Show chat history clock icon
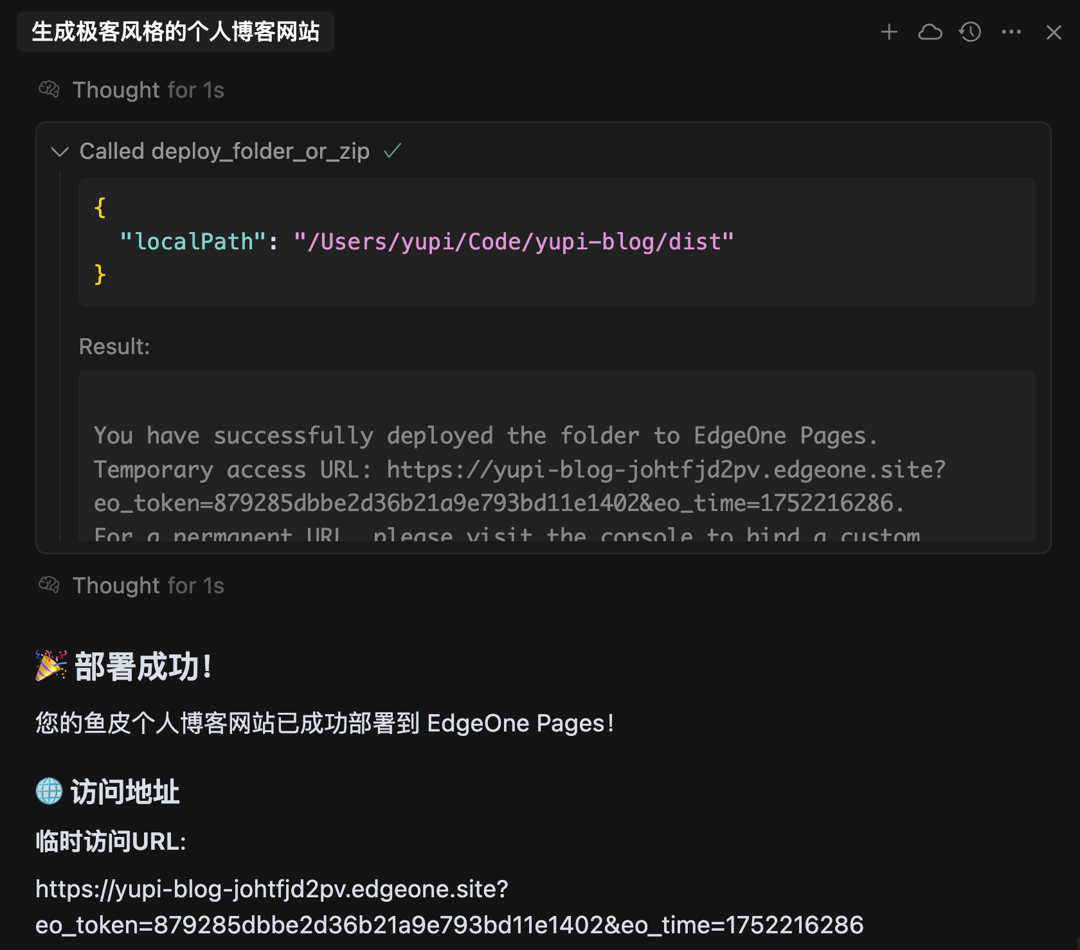Image resolution: width=1080 pixels, height=950 pixels. coord(970,32)
